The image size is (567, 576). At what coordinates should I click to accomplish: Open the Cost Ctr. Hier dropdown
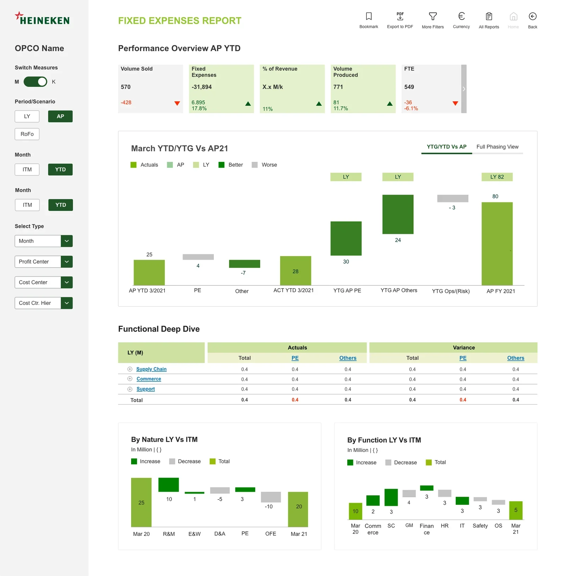[x=44, y=303]
